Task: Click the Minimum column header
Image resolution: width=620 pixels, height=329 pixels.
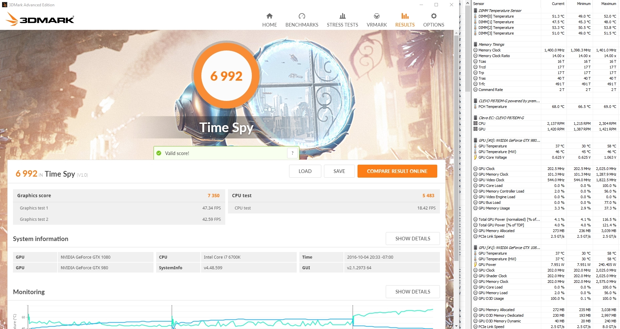Action: [x=579, y=4]
